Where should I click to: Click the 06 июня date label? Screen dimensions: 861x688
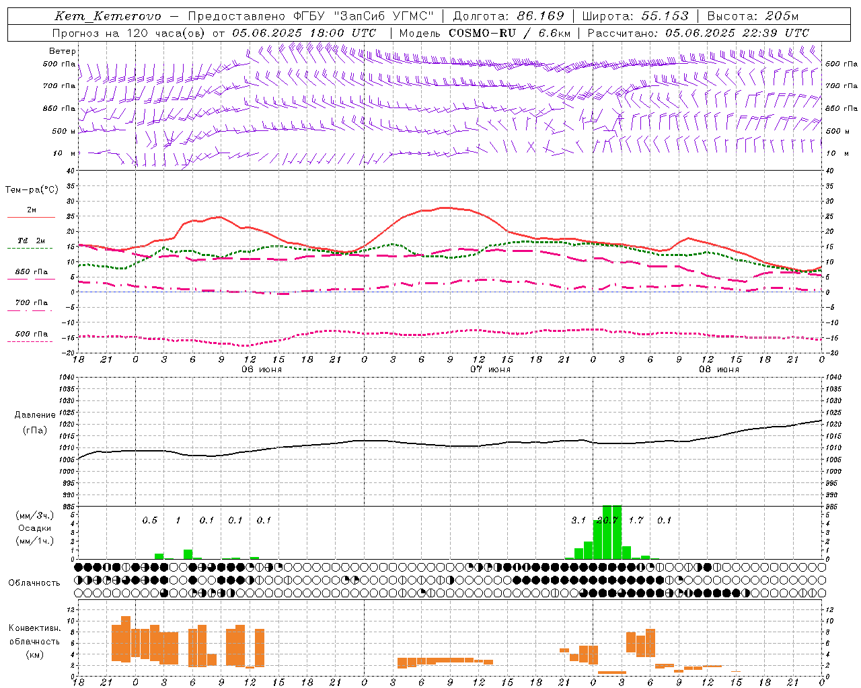tap(261, 370)
